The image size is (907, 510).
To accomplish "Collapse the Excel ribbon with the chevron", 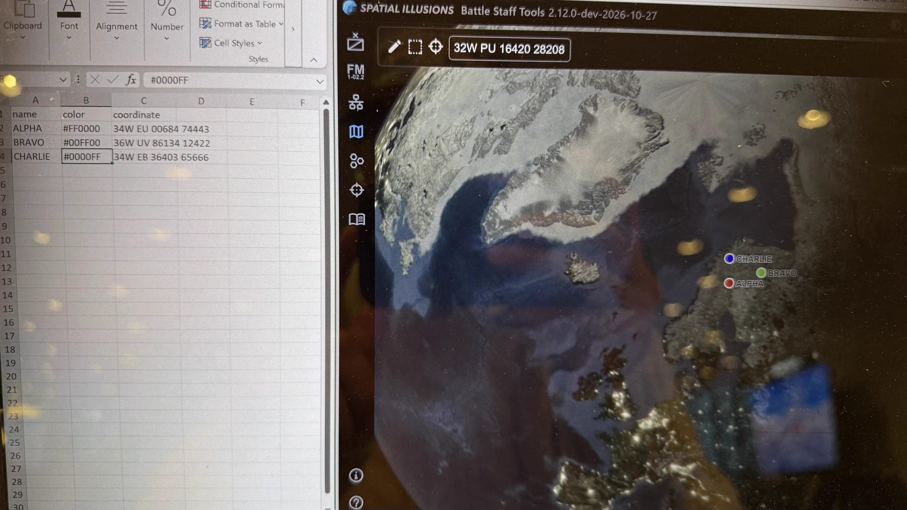I will tap(314, 60).
